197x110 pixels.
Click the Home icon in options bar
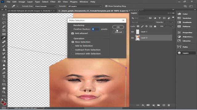(5, 6)
